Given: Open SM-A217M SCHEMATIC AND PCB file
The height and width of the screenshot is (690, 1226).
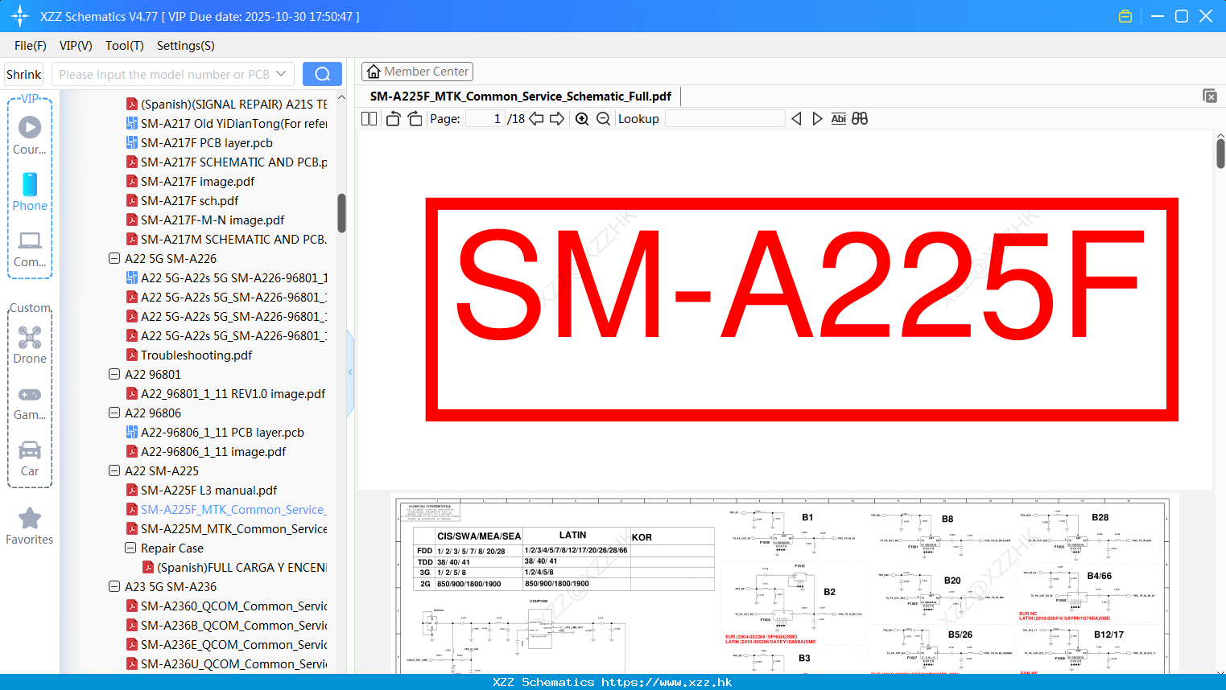Looking at the screenshot, I should point(227,240).
